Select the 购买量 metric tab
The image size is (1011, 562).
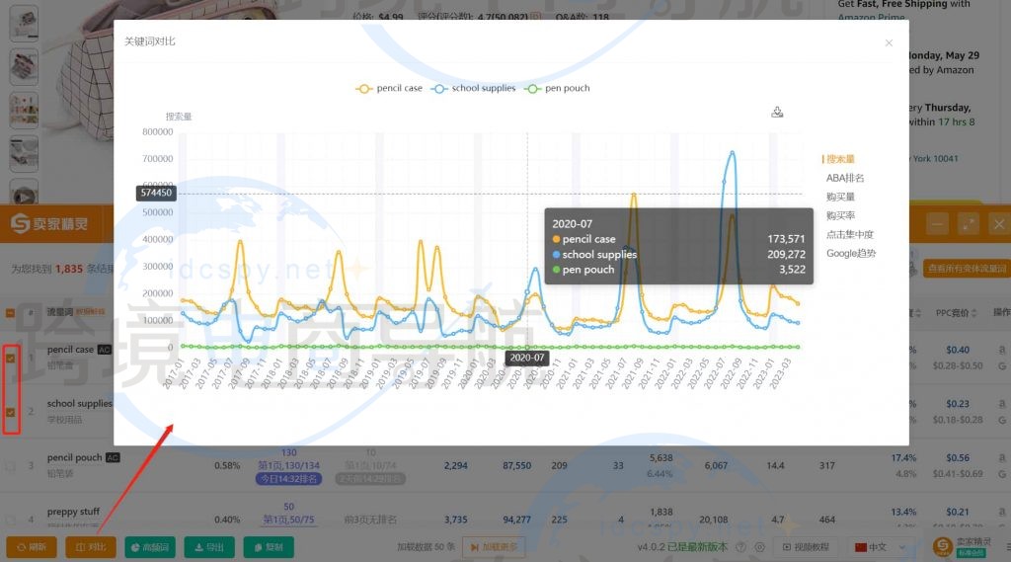(841, 197)
